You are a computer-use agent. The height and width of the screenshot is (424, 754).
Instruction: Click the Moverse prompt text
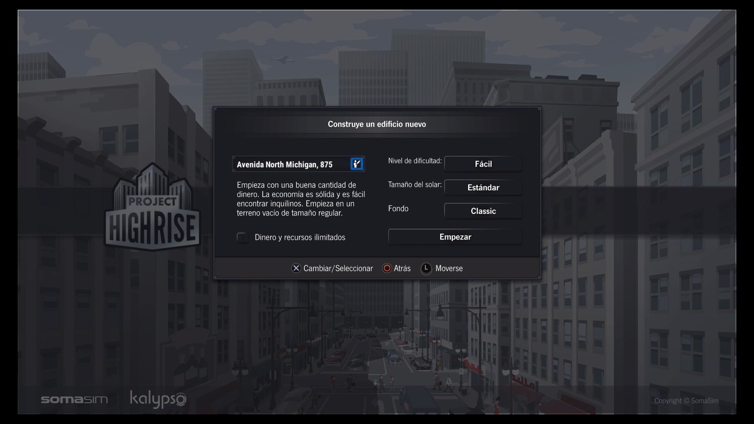click(449, 269)
